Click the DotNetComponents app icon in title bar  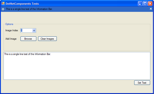3,4
